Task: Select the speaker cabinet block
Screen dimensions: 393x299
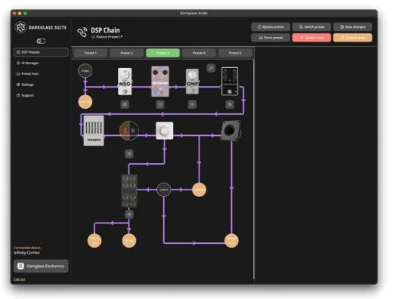Action: [x=231, y=131]
